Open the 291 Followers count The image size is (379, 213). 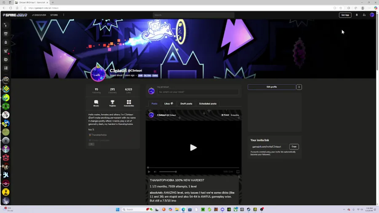[x=112, y=91]
